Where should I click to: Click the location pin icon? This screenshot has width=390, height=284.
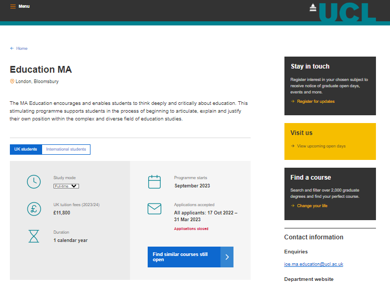click(x=12, y=82)
